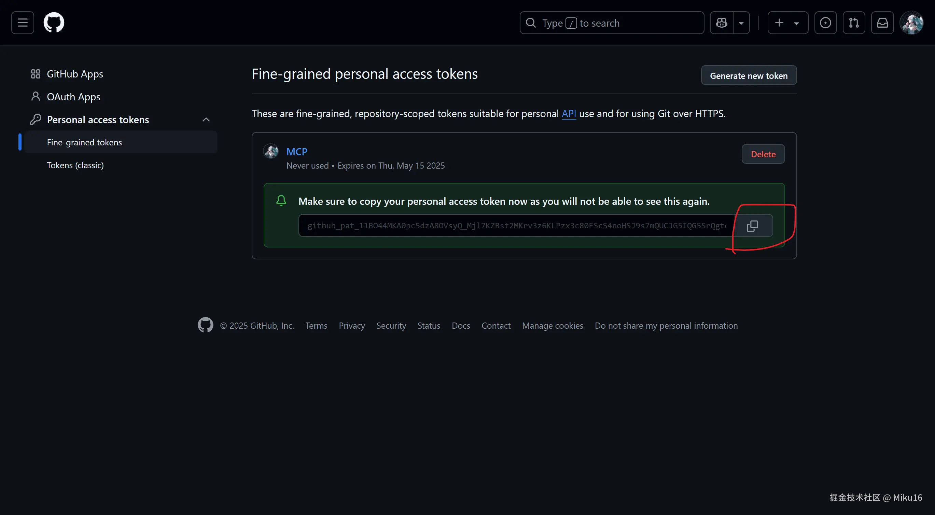
Task: Open the Contact footer link
Action: (x=496, y=326)
